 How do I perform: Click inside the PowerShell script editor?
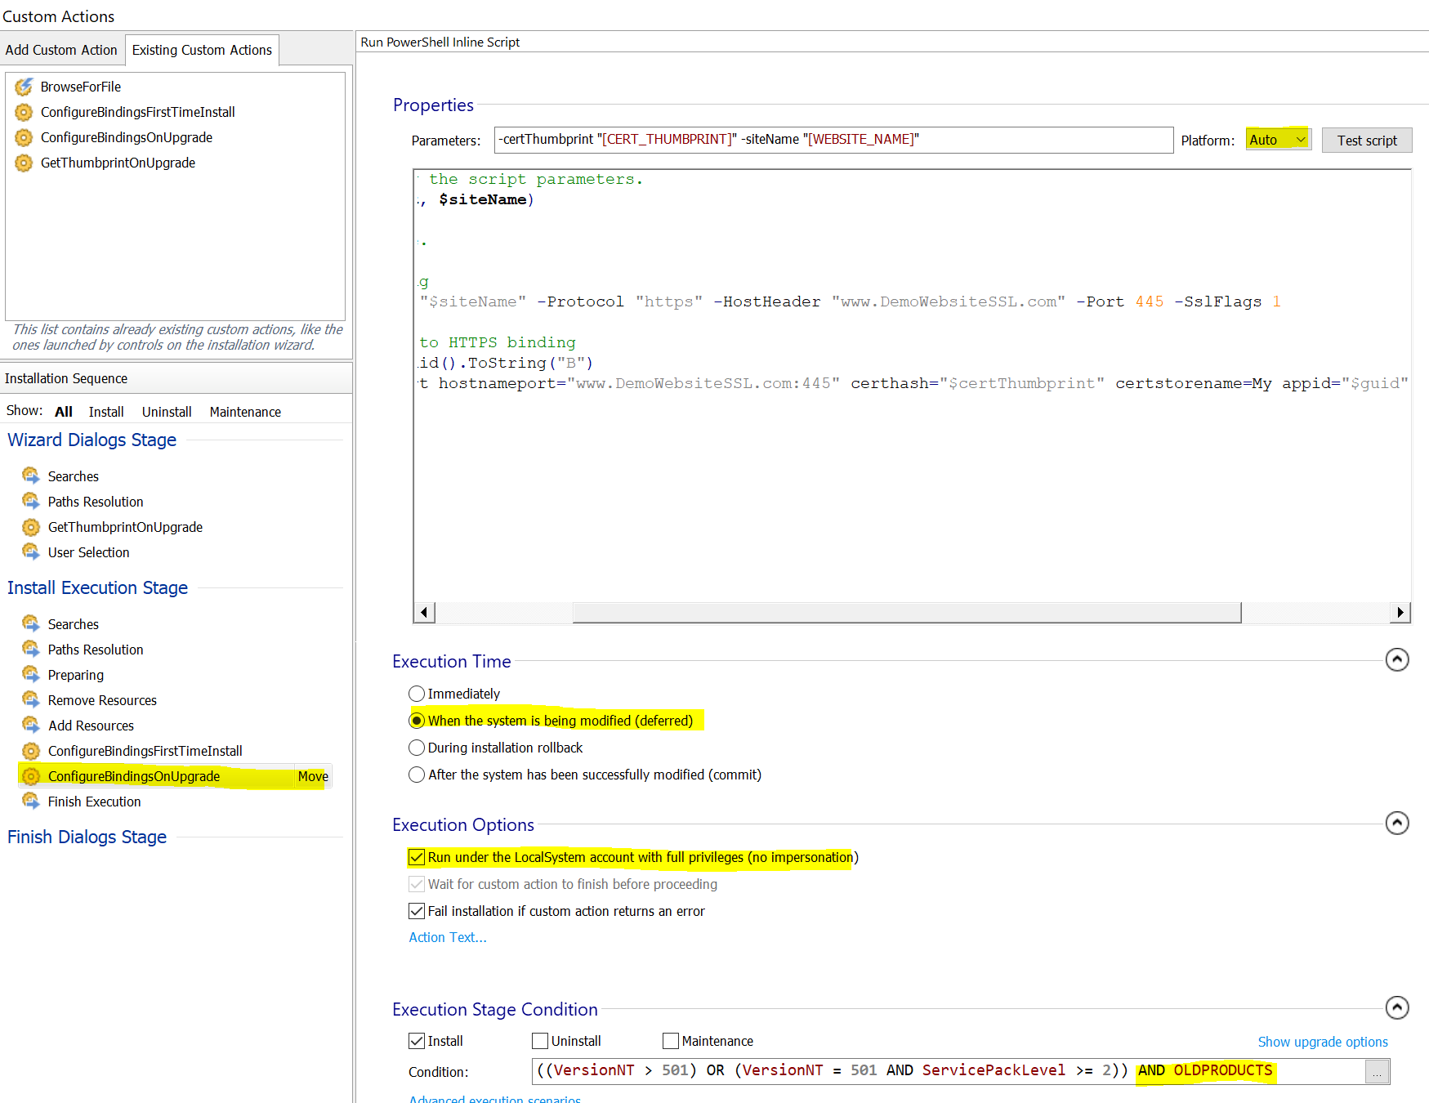(x=912, y=386)
